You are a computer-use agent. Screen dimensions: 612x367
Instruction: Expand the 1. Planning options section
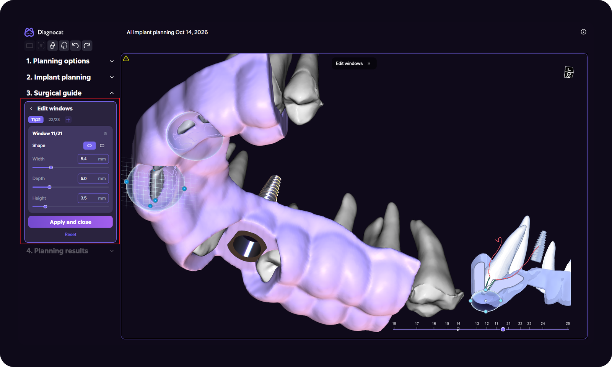[112, 61]
